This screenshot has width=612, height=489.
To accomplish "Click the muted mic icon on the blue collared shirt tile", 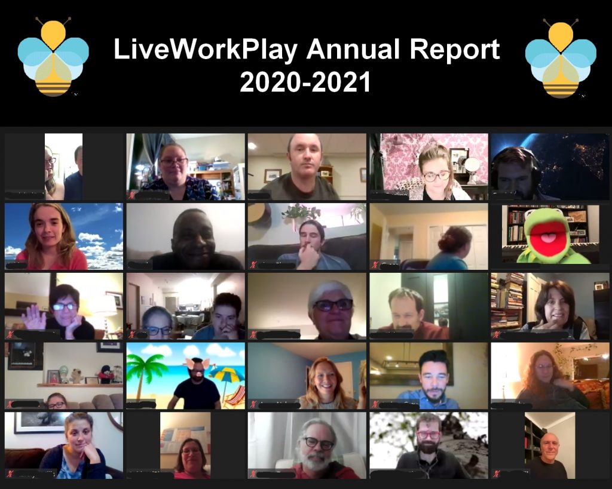I will tap(375, 404).
